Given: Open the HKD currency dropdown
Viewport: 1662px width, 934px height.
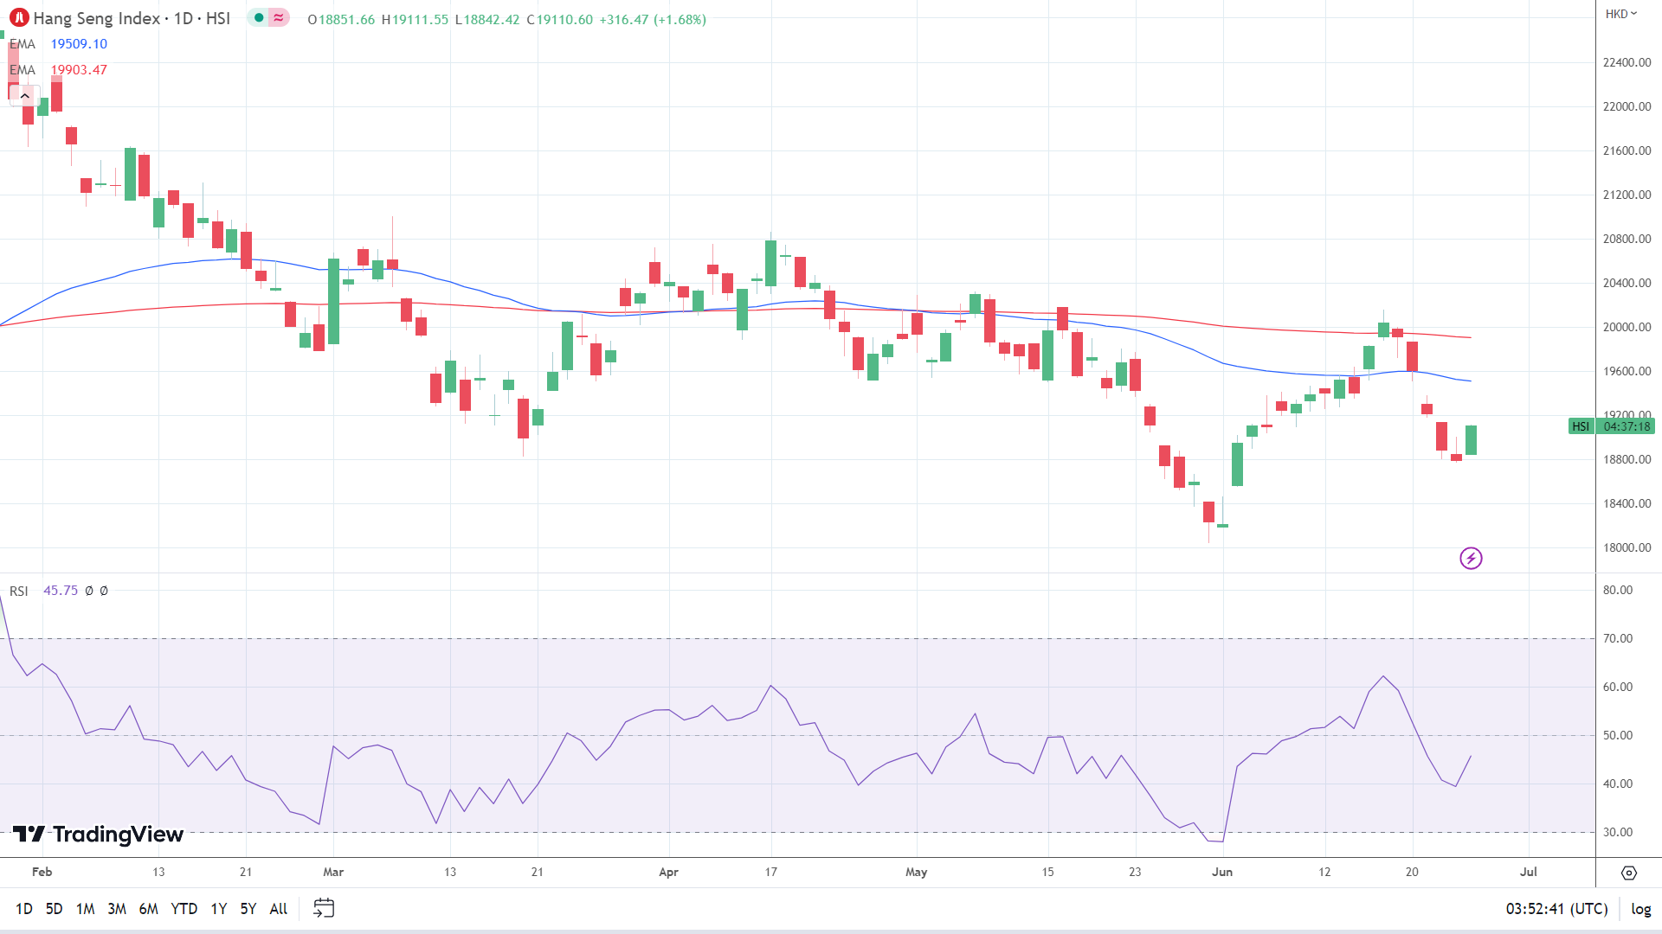Looking at the screenshot, I should pos(1621,14).
